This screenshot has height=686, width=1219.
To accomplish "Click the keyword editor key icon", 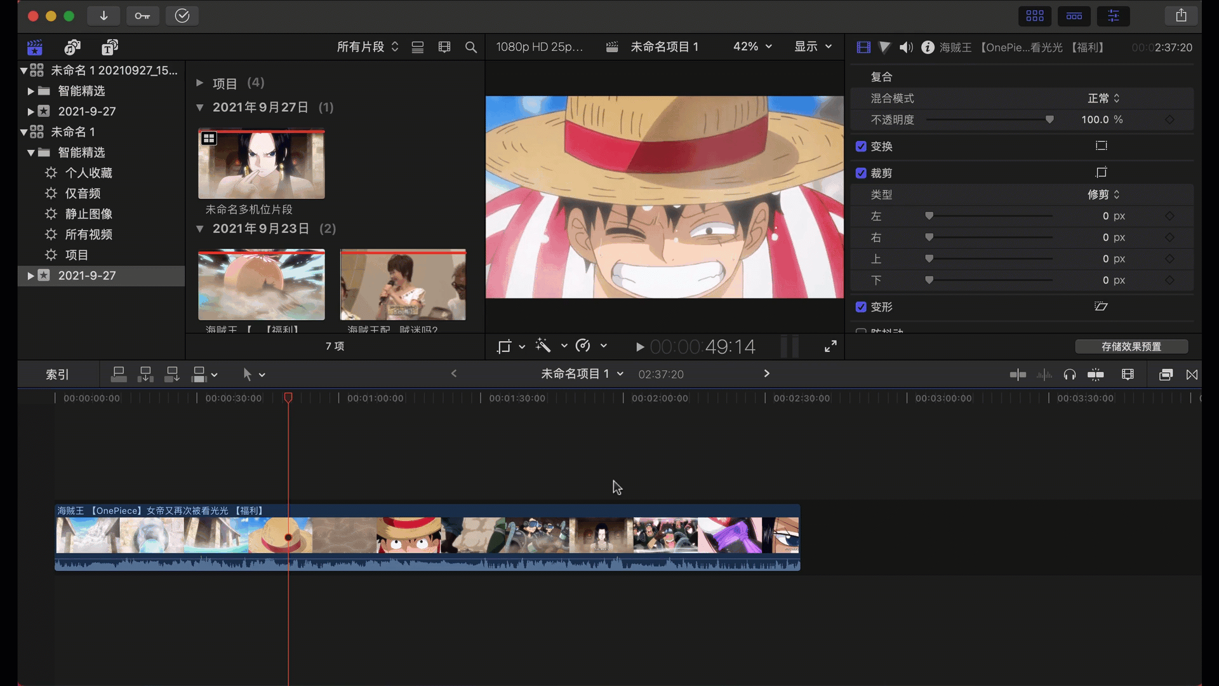I will click(142, 16).
